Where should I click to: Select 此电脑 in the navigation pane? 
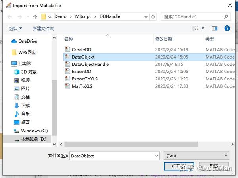point(21,63)
